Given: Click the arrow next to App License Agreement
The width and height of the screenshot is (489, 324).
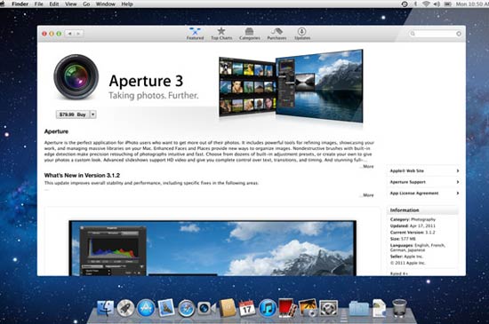Looking at the screenshot, I should pos(458,194).
